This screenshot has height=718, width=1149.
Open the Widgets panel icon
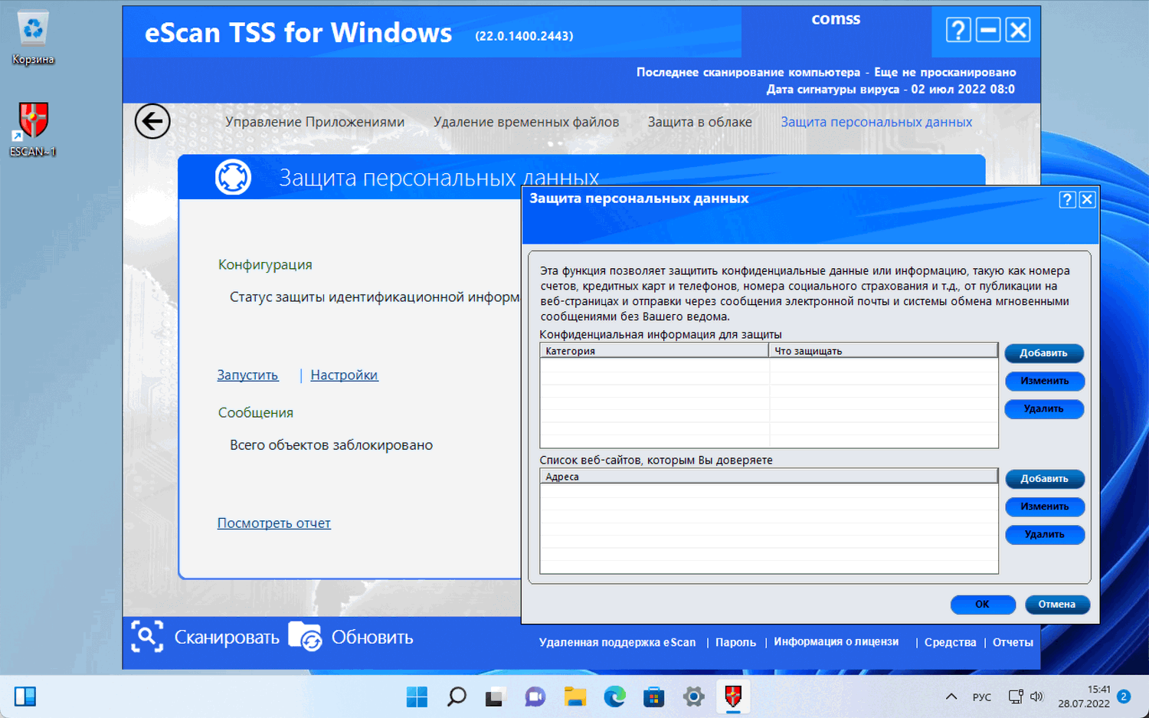pos(25,697)
